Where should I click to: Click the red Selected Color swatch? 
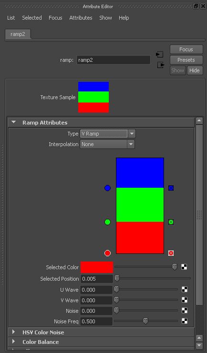coord(97,267)
